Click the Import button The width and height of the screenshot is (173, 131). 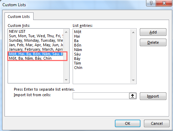153,96
